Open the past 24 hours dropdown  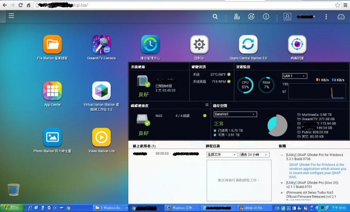click(x=254, y=155)
